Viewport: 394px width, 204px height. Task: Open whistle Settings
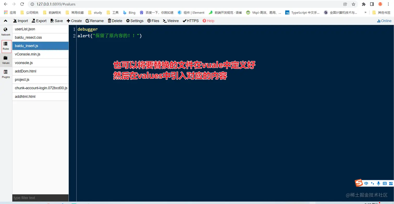(135, 21)
